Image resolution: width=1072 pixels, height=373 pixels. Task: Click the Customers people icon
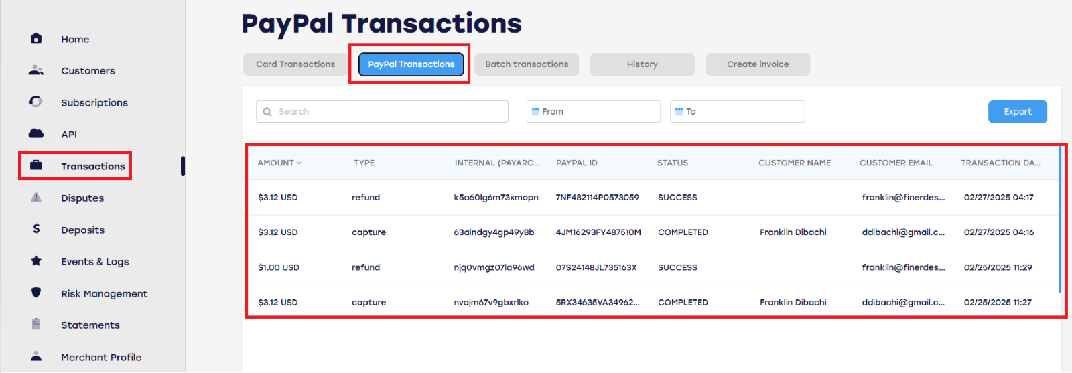(36, 70)
